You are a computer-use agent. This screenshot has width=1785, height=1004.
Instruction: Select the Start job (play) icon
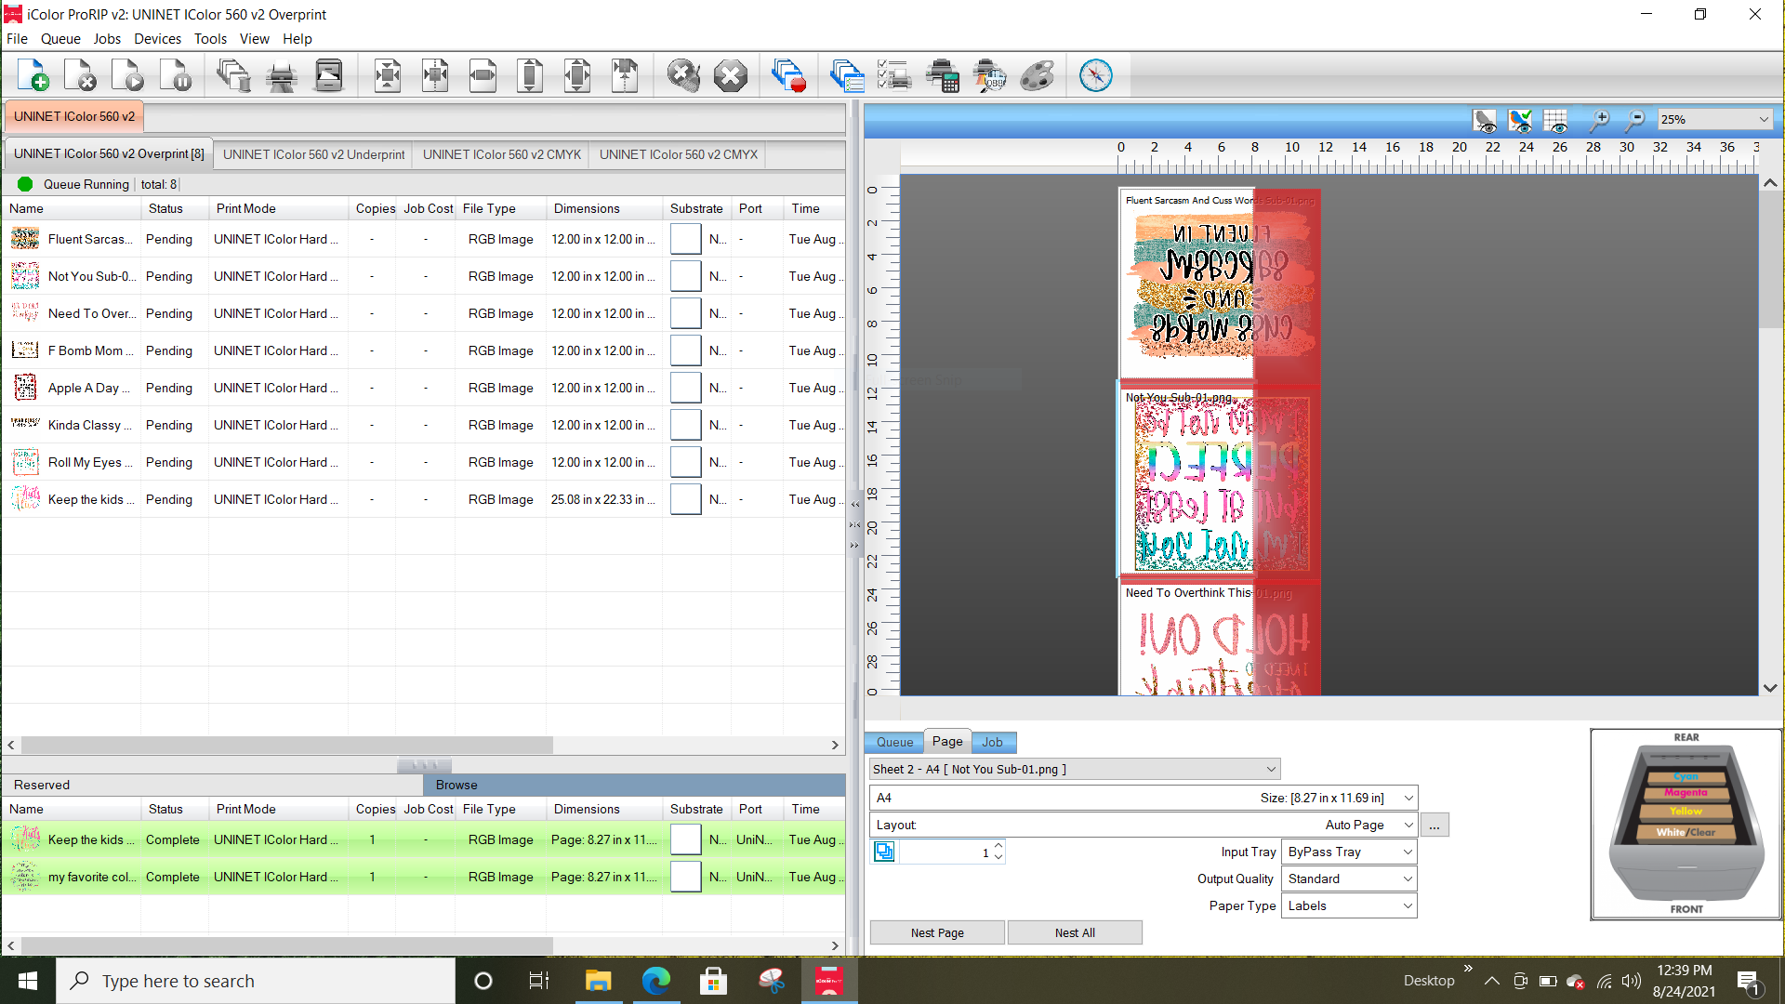127,74
